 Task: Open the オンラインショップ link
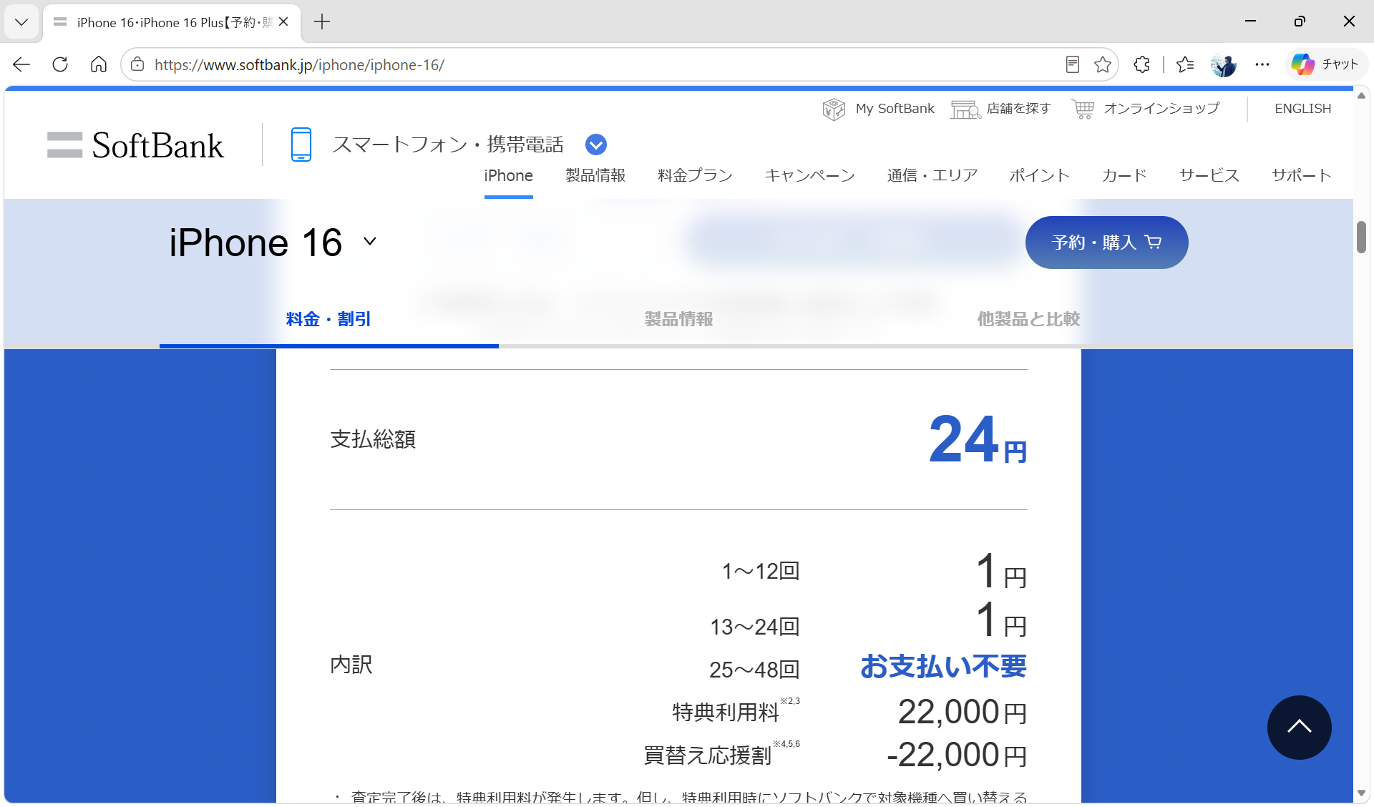point(1146,109)
